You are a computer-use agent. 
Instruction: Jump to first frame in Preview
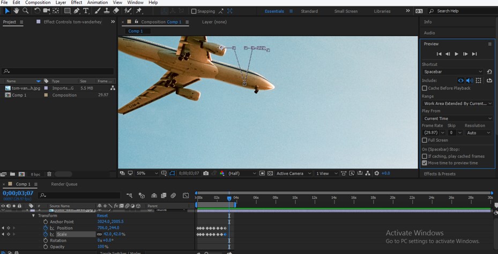(x=439, y=54)
